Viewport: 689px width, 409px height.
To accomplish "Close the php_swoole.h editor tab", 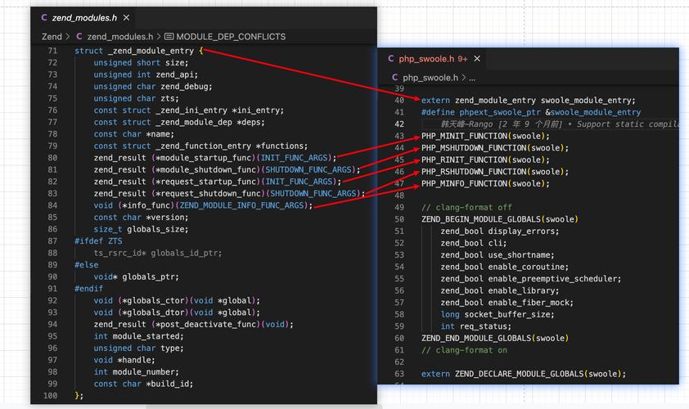I will click(477, 59).
